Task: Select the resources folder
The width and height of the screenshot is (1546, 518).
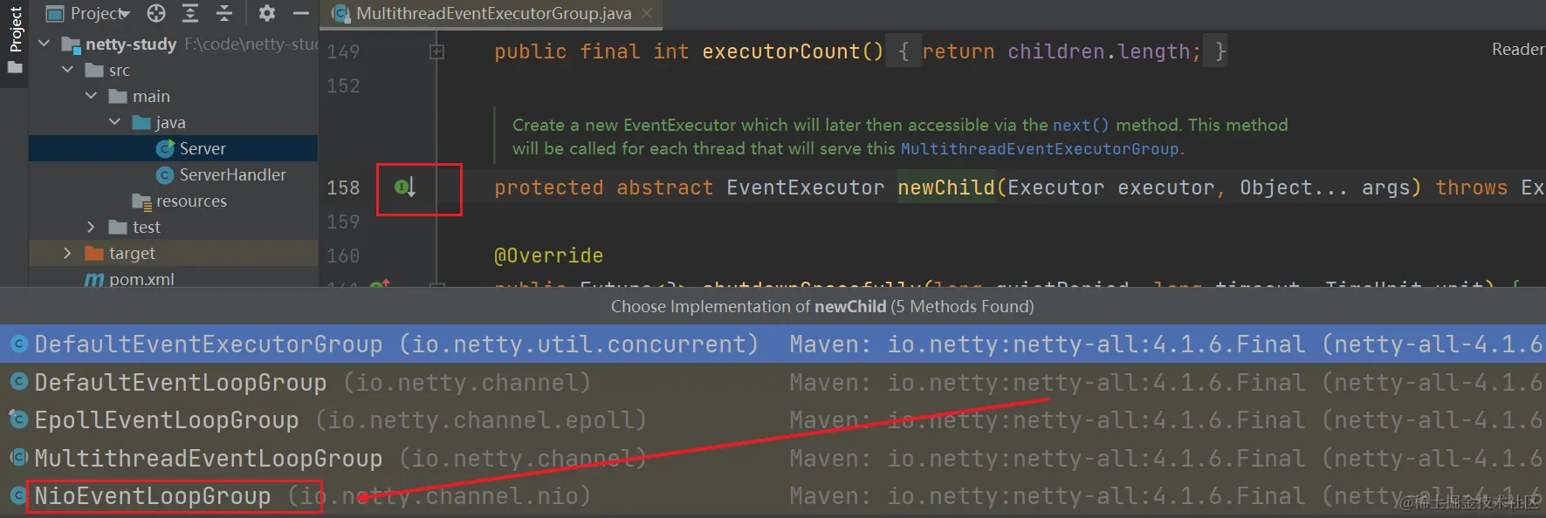Action: click(174, 201)
